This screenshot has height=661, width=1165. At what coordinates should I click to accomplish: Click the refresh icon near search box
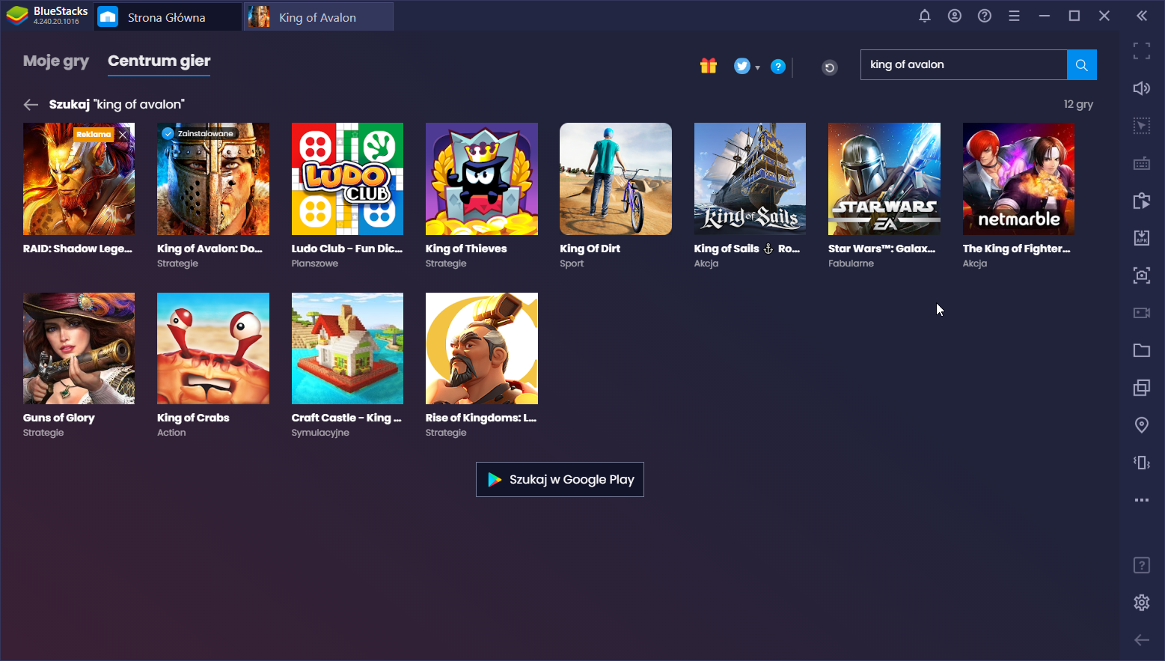[830, 67]
